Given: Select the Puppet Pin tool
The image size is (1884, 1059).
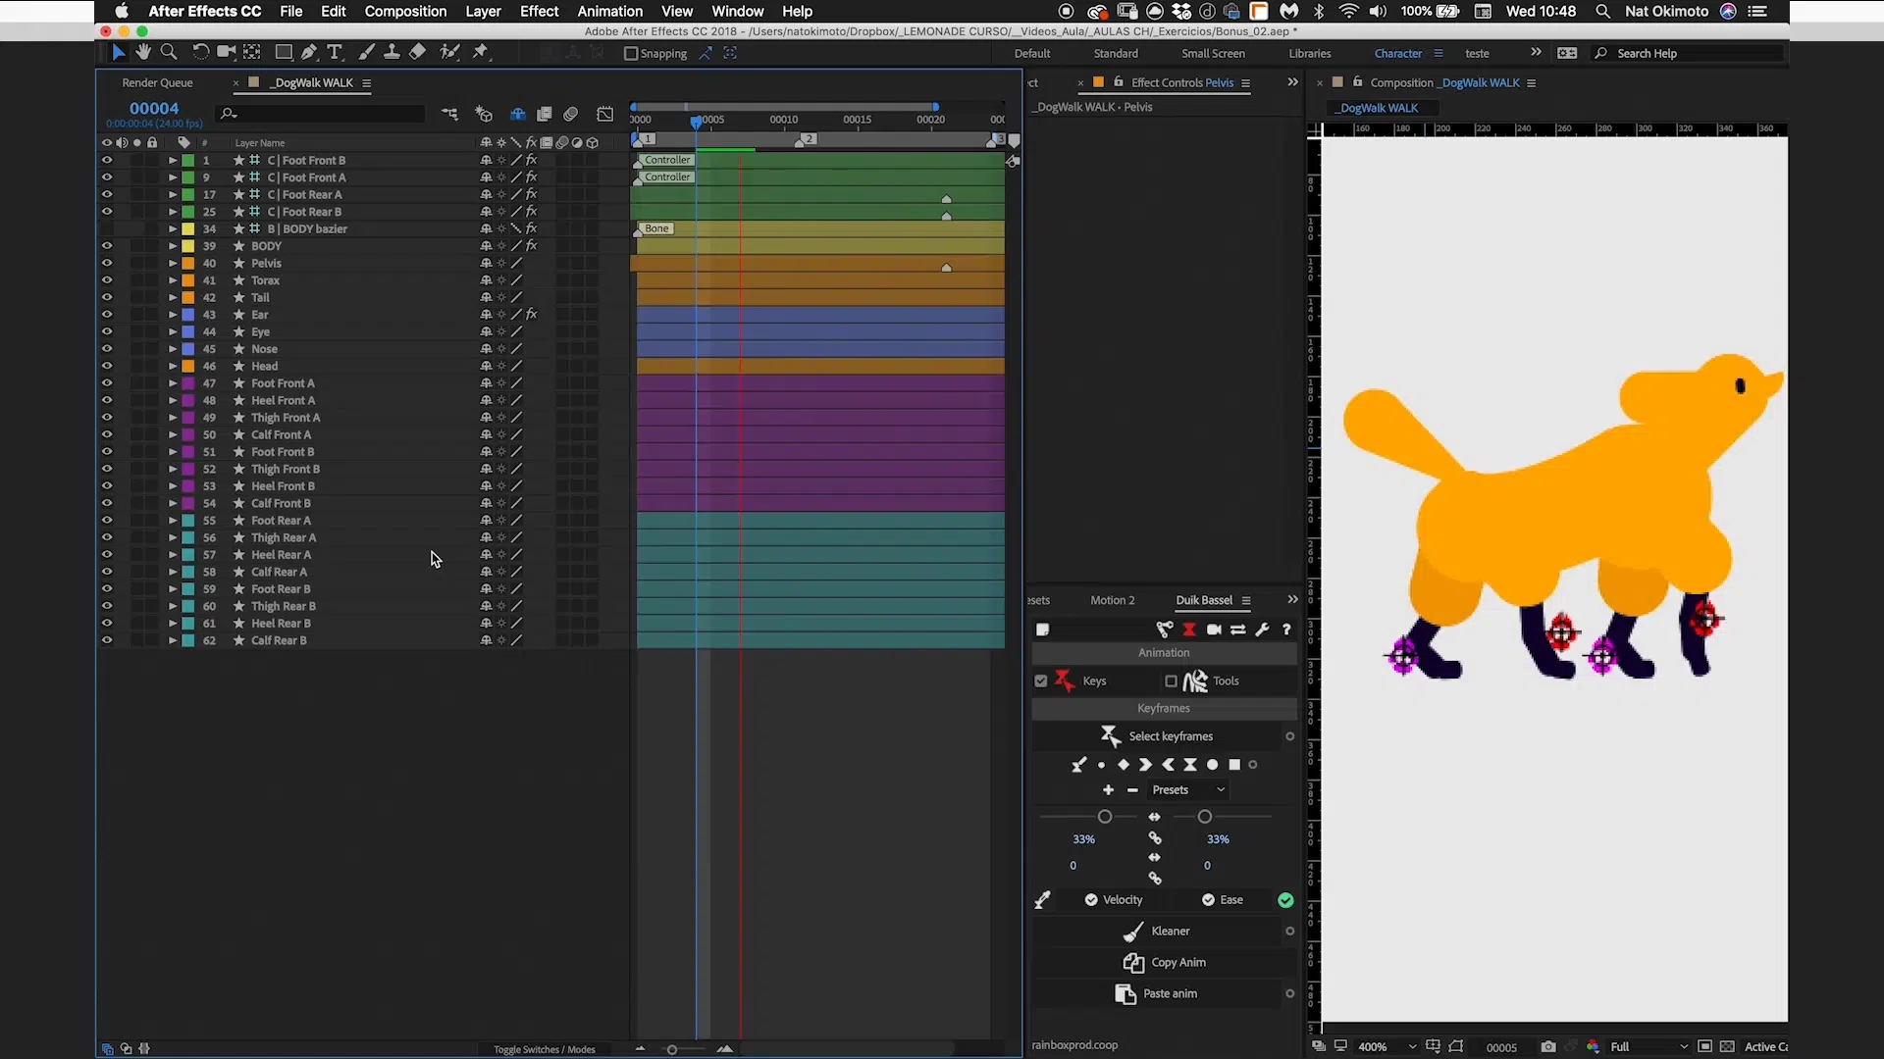Looking at the screenshot, I should (x=481, y=52).
